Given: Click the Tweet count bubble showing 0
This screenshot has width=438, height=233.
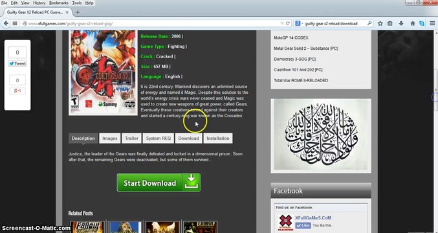Looking at the screenshot, I should pyautogui.click(x=17, y=52).
